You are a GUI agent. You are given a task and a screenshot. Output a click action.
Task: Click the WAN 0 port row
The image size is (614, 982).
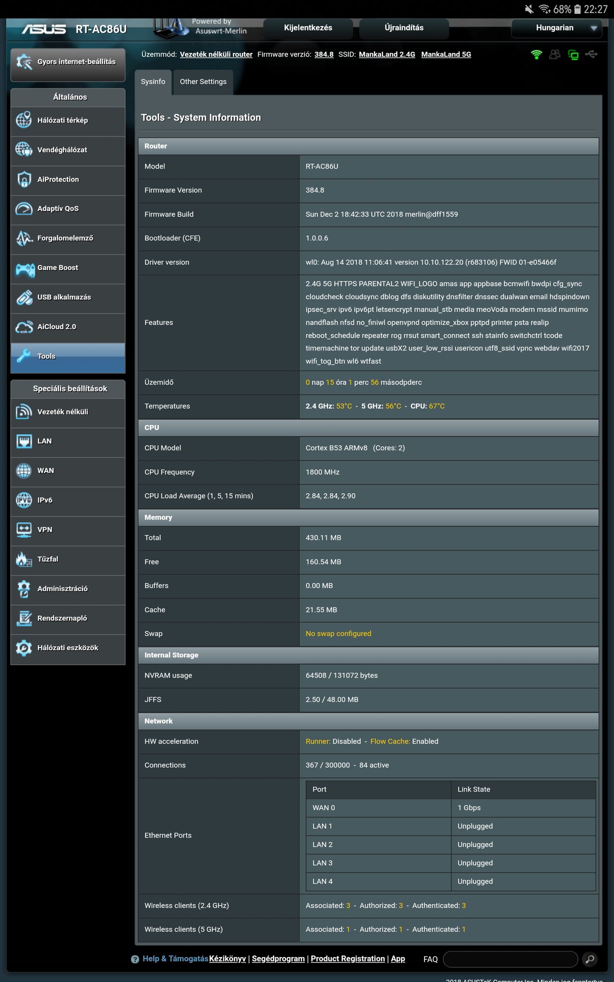(450, 808)
